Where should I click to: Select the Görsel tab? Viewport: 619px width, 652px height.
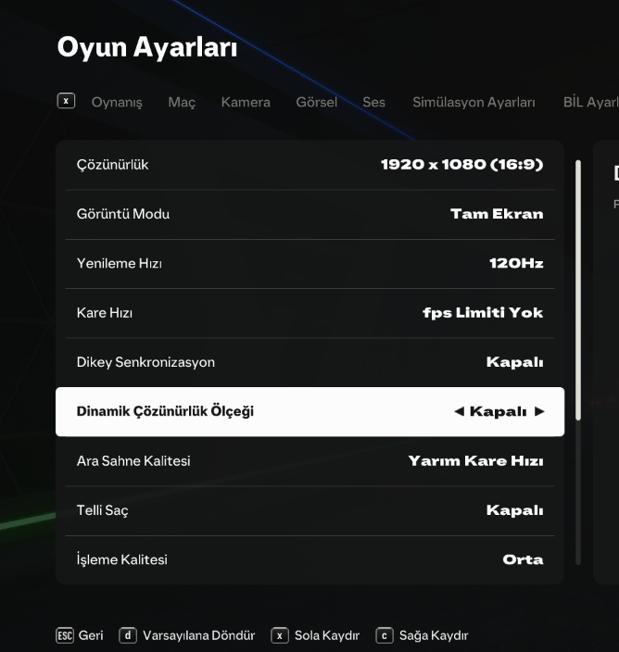(317, 102)
